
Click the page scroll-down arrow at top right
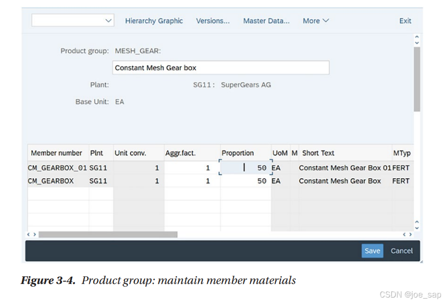tap(416, 43)
